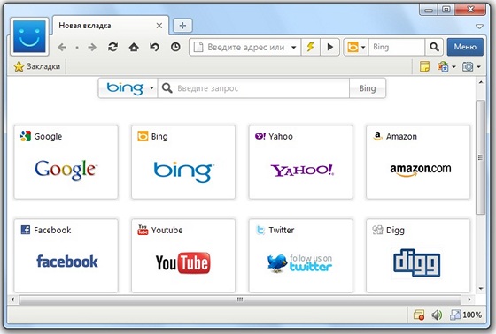496x334 pixels.
Task: Click the vertical scrollbar down arrow
Action: point(481,289)
